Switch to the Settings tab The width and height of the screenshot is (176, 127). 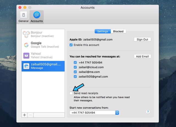tap(103, 31)
